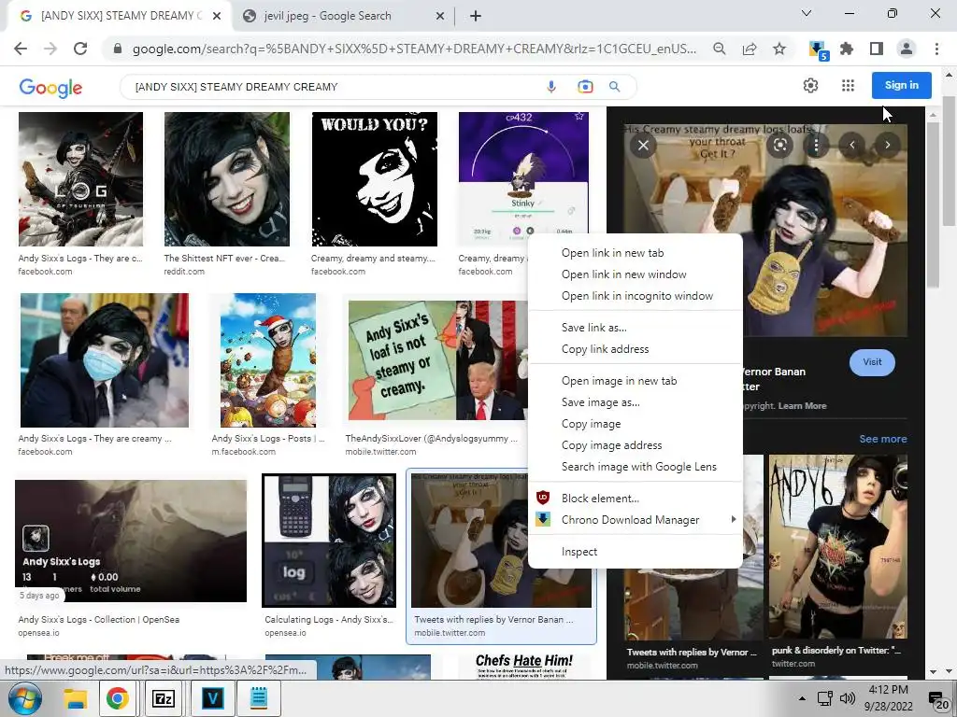
Task: Expand the Chrono Download Manager submenu
Action: tap(636, 519)
